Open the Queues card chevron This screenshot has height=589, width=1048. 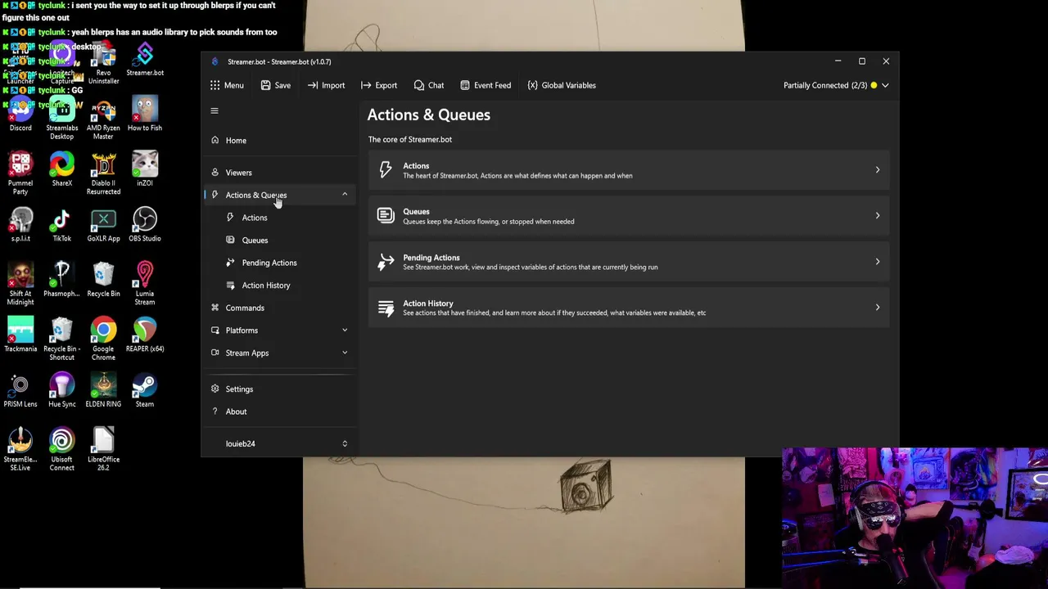point(878,216)
